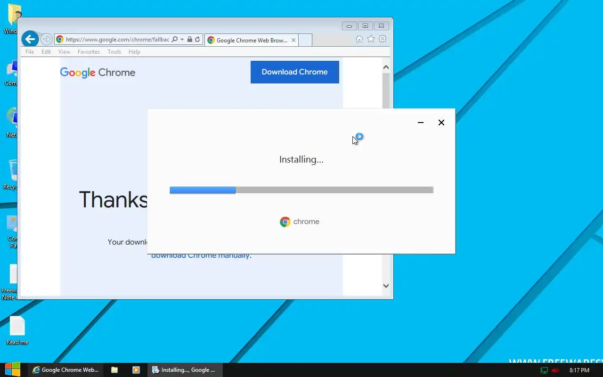Click the search magnifier in the address bar
Image resolution: width=603 pixels, height=377 pixels.
point(175,40)
